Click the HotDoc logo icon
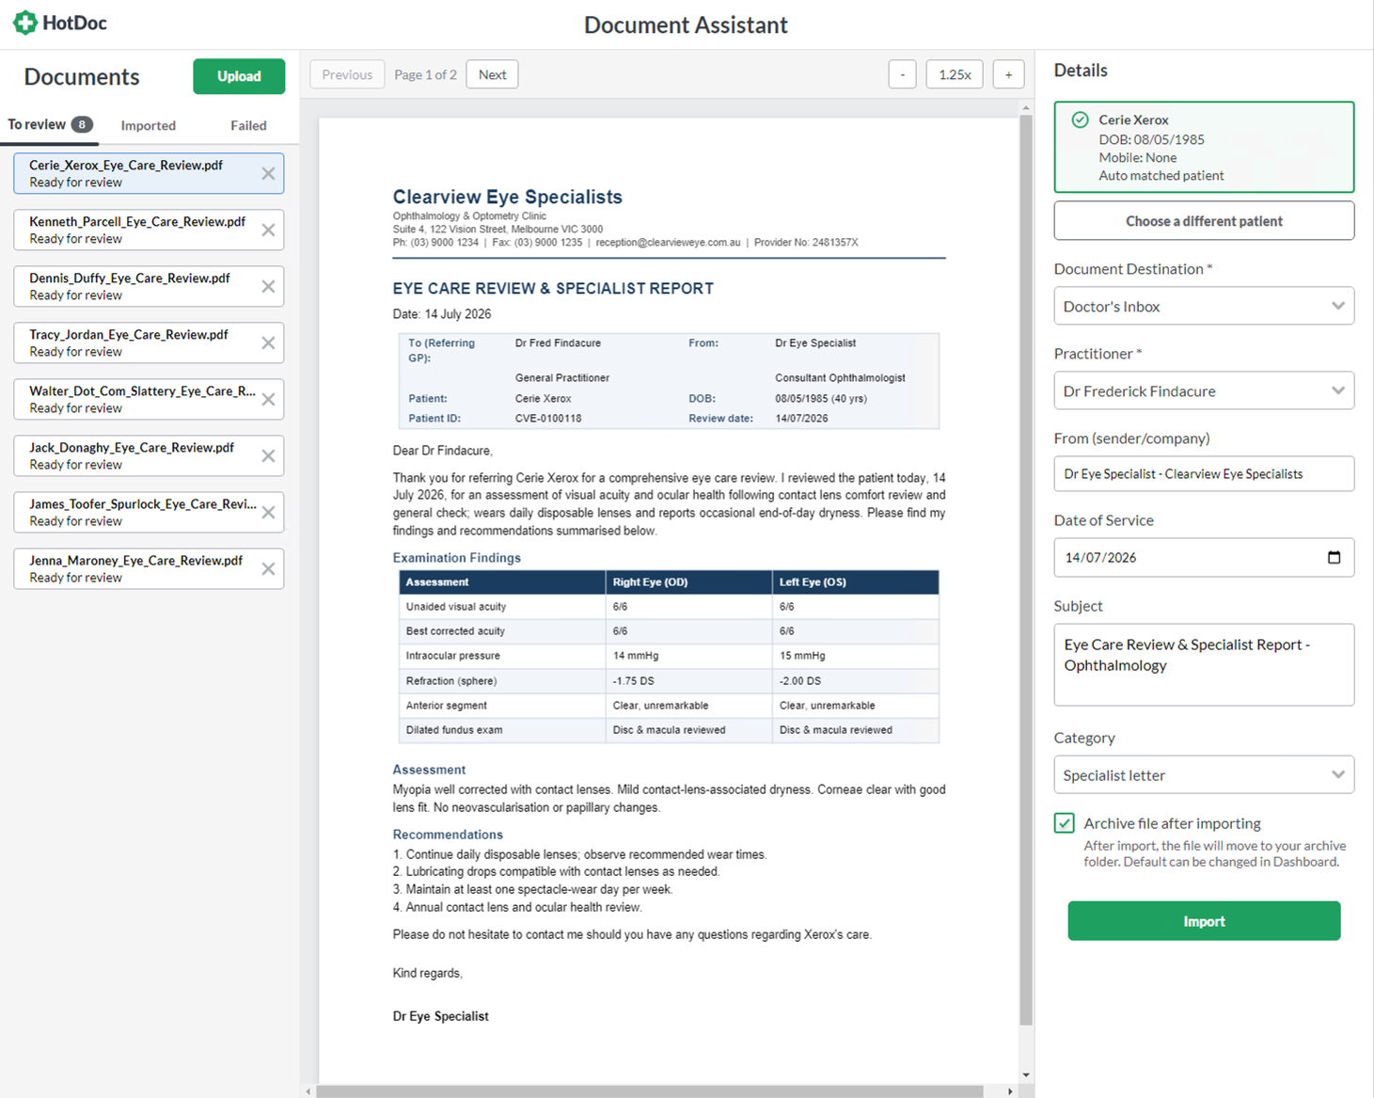The height and width of the screenshot is (1098, 1374). 25,23
